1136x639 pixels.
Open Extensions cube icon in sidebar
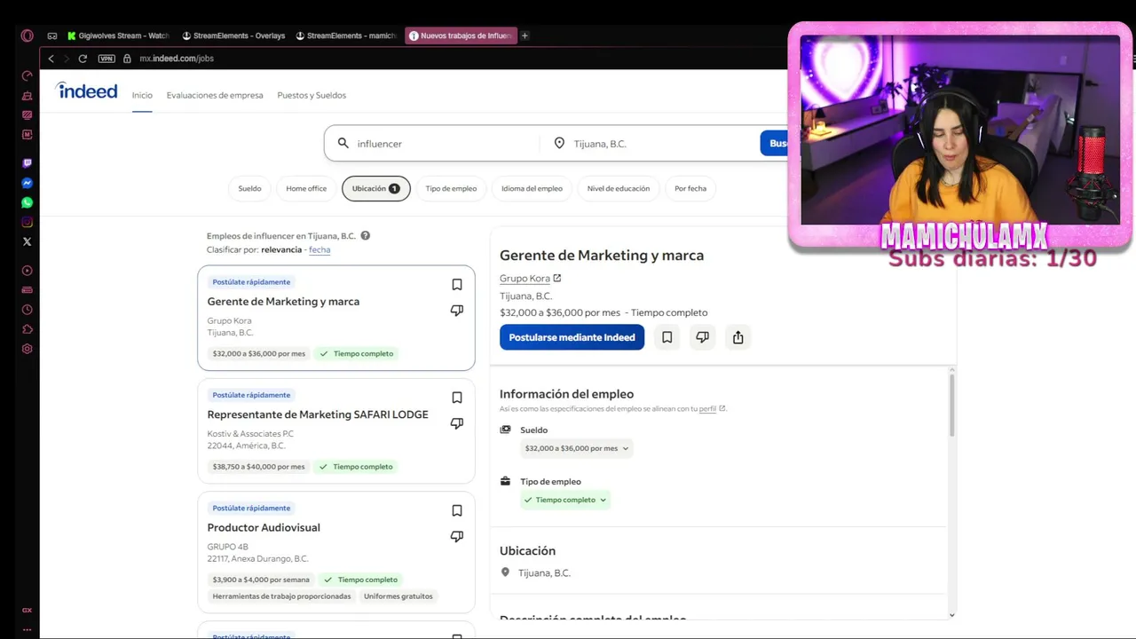tap(28, 329)
